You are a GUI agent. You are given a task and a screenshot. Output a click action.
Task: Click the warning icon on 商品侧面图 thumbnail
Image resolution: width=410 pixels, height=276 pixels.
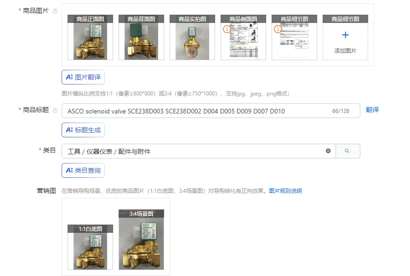tap(227, 29)
